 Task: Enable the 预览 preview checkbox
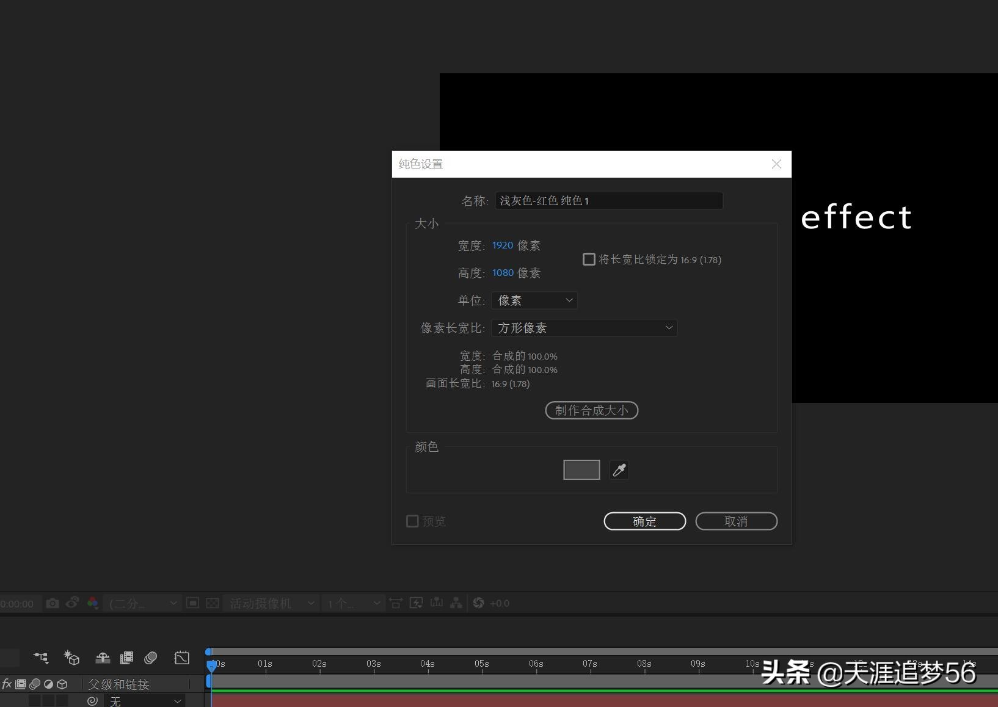click(x=412, y=521)
